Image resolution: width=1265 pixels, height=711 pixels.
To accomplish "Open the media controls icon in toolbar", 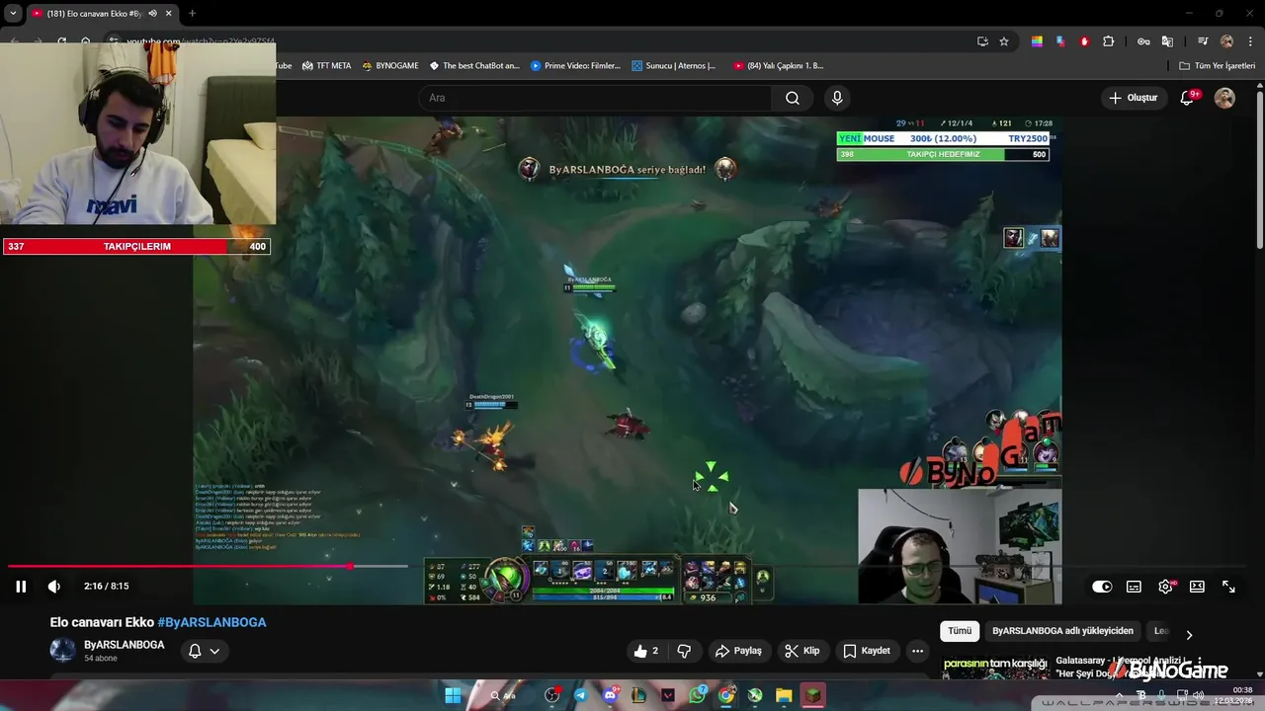I will pyautogui.click(x=1203, y=41).
